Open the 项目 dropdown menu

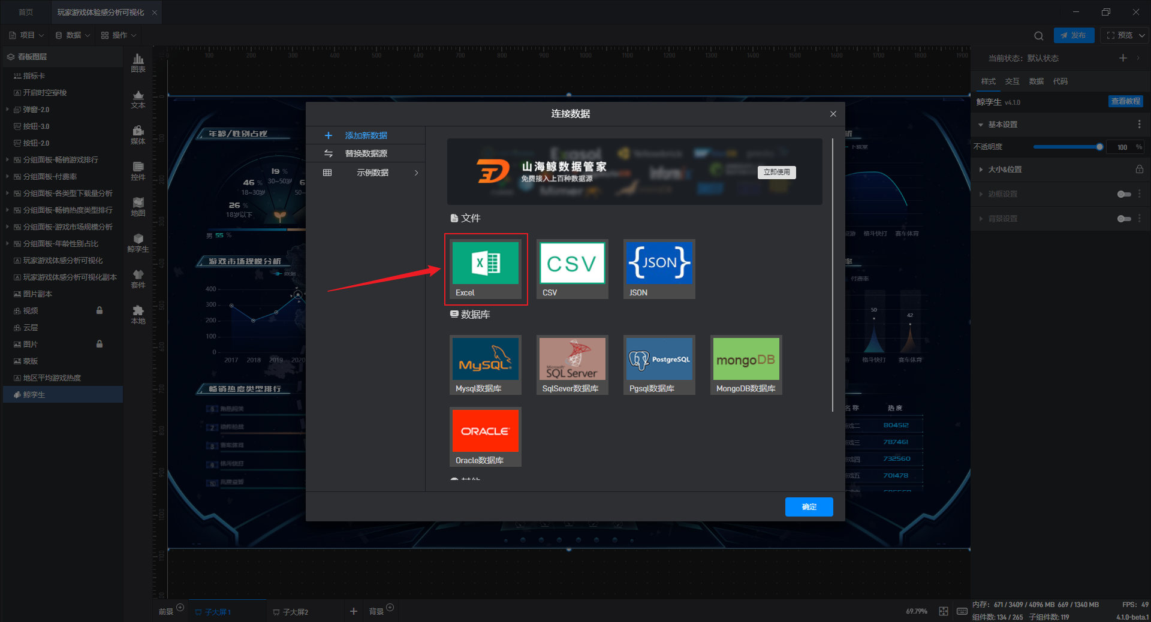pyautogui.click(x=26, y=35)
